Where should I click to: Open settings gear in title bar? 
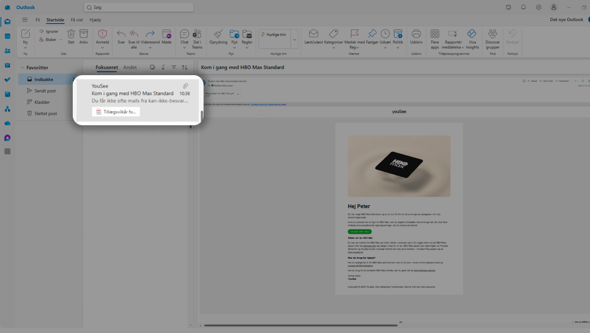point(539,7)
